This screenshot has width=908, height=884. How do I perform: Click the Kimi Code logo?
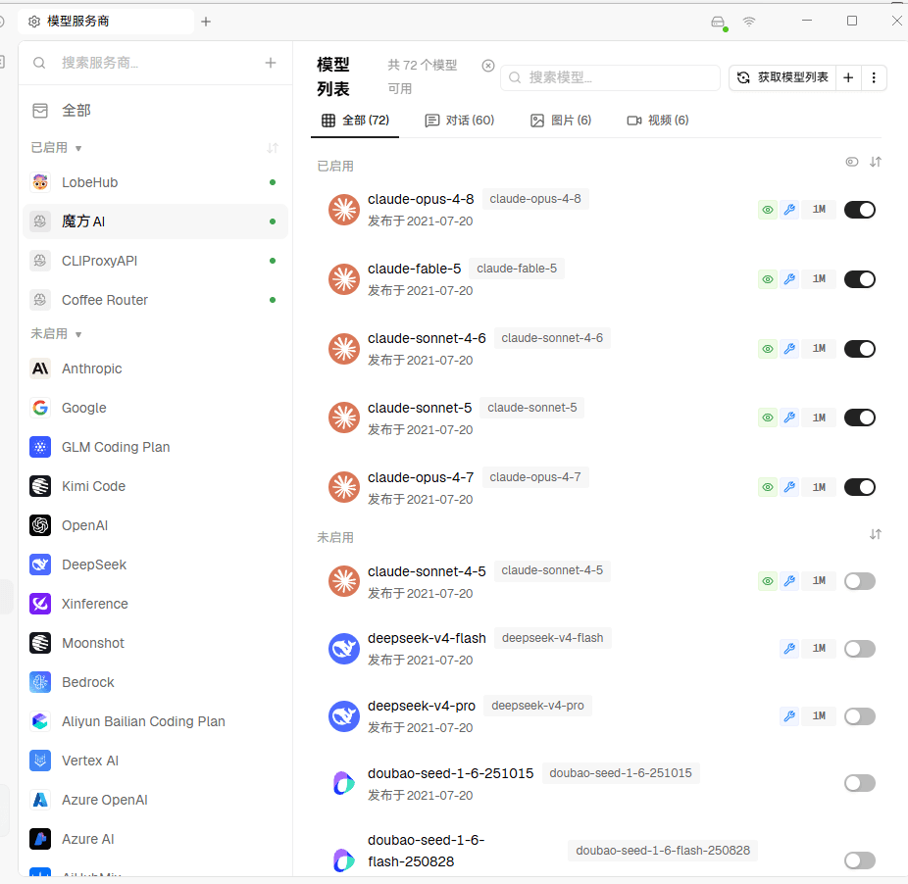coord(40,486)
